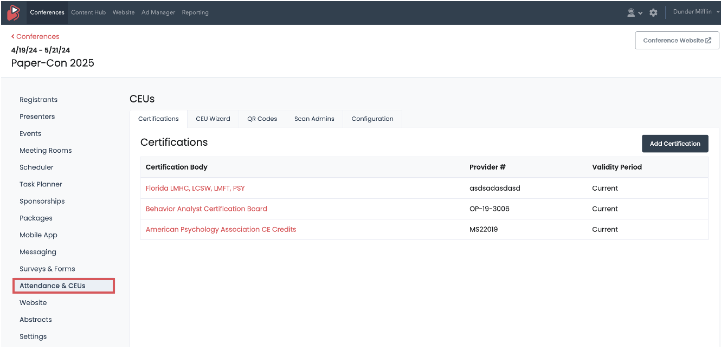Select Scheduler in the sidebar
The image size is (721, 350).
36,167
